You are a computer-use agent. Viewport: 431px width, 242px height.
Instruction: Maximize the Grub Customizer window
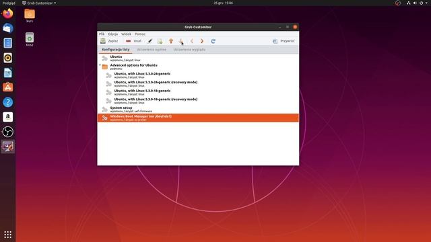pos(288,27)
